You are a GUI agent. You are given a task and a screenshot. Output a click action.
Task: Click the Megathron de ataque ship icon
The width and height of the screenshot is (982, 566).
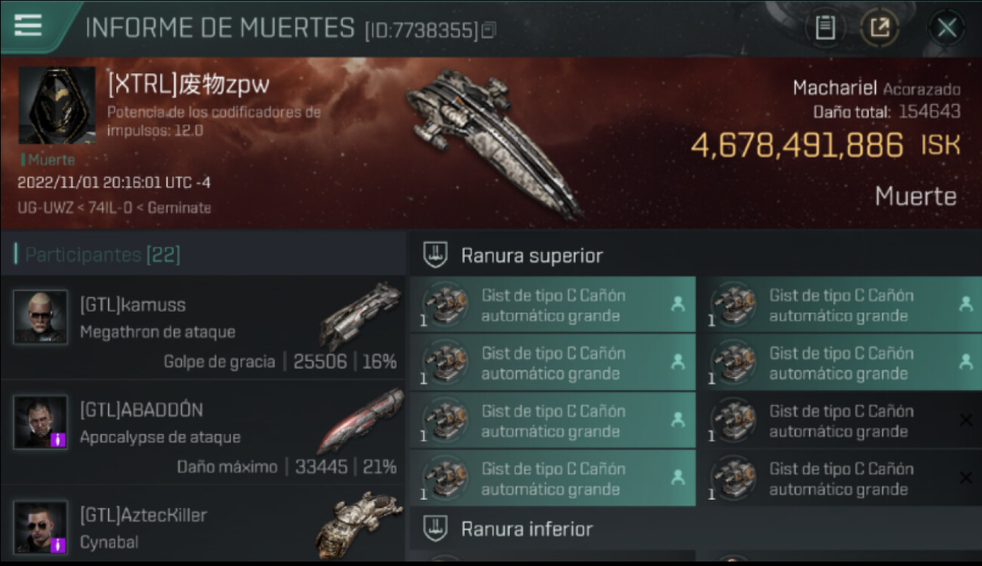(360, 315)
